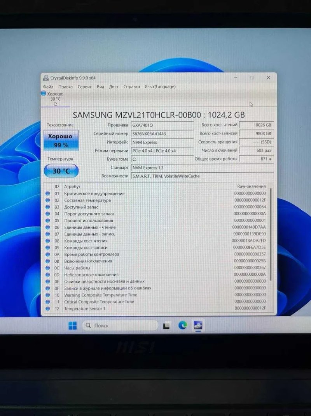Select the Temperature Sensor 1 row

tap(156, 308)
